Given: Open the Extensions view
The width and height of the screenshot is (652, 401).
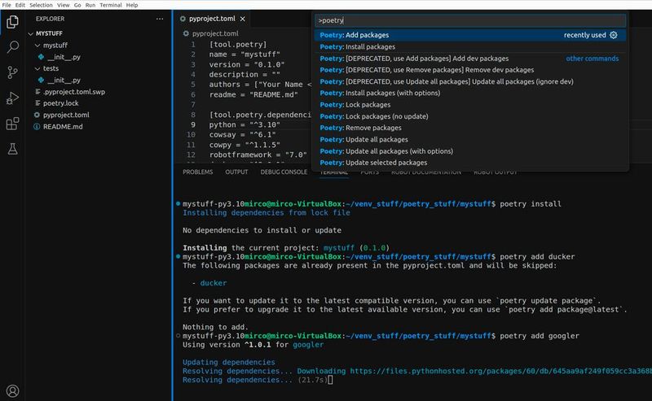Looking at the screenshot, I should [x=12, y=124].
